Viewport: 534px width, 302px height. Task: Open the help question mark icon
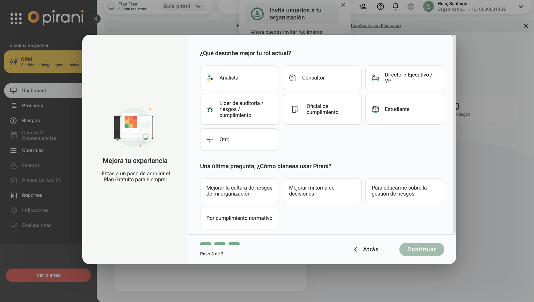[x=380, y=6]
